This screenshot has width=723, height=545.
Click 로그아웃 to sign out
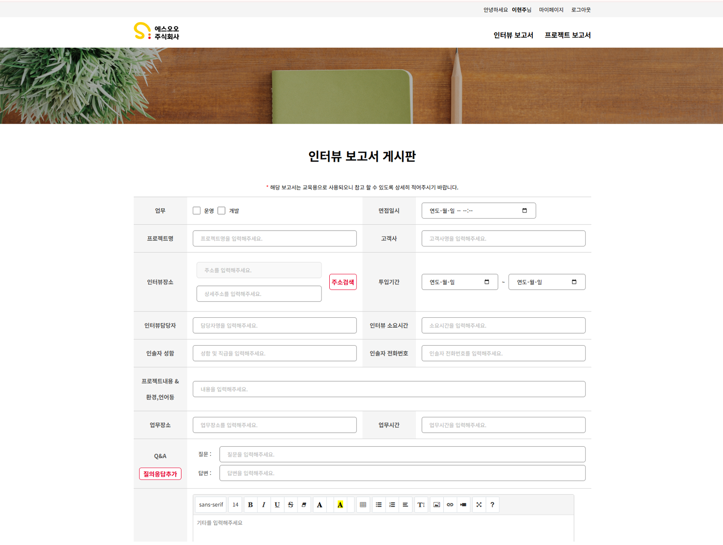pyautogui.click(x=581, y=10)
